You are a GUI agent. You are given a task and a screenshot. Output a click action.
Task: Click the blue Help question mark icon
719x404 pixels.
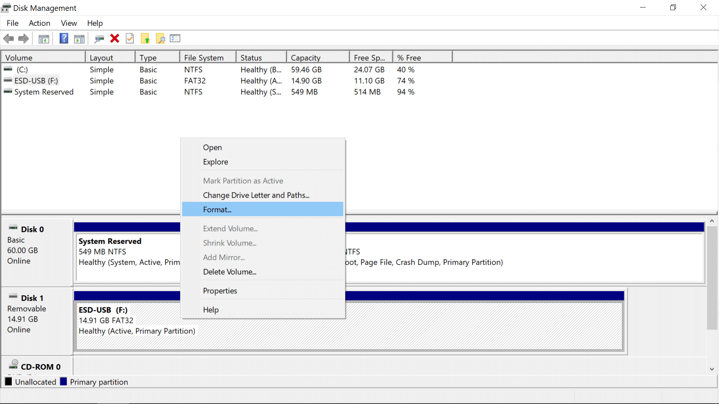[64, 39]
